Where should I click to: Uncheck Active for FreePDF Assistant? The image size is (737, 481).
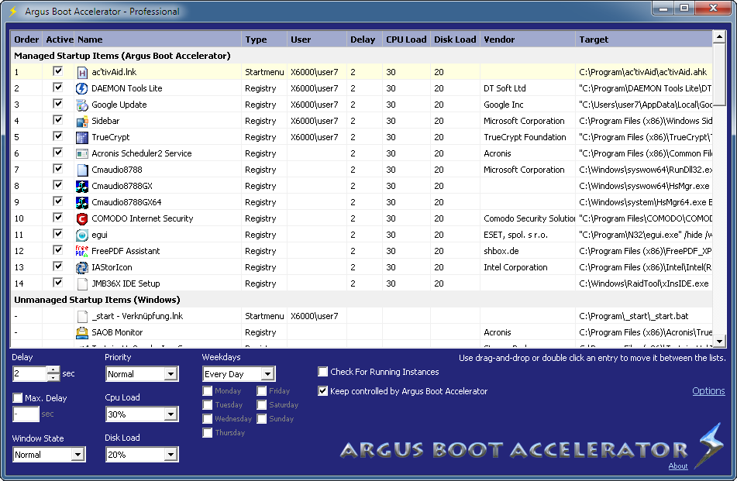(58, 250)
